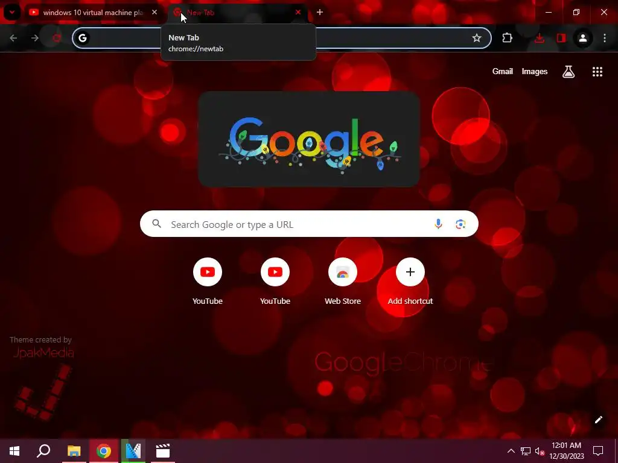This screenshot has width=618, height=463.
Task: Switch to the windows 10 virtual machine YouTube tab
Action: tap(93, 13)
